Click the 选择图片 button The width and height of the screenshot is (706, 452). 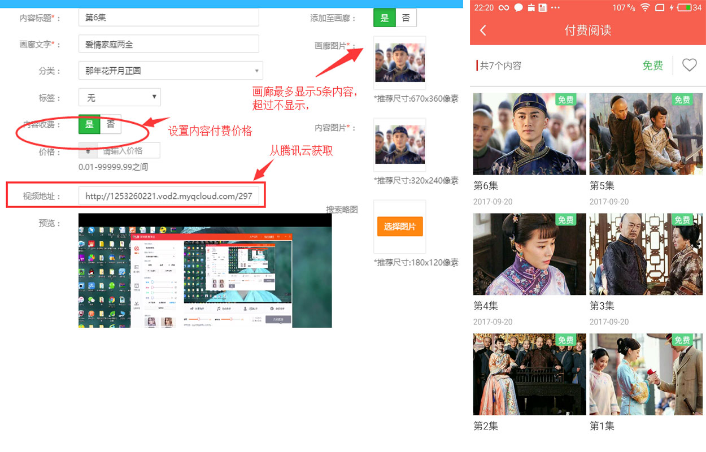pyautogui.click(x=400, y=227)
